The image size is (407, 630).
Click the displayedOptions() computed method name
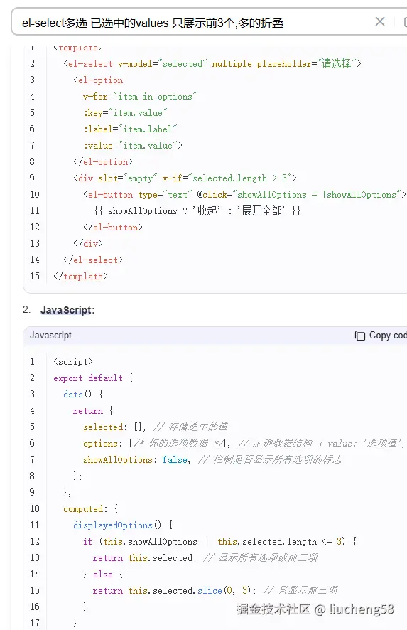[x=117, y=525]
